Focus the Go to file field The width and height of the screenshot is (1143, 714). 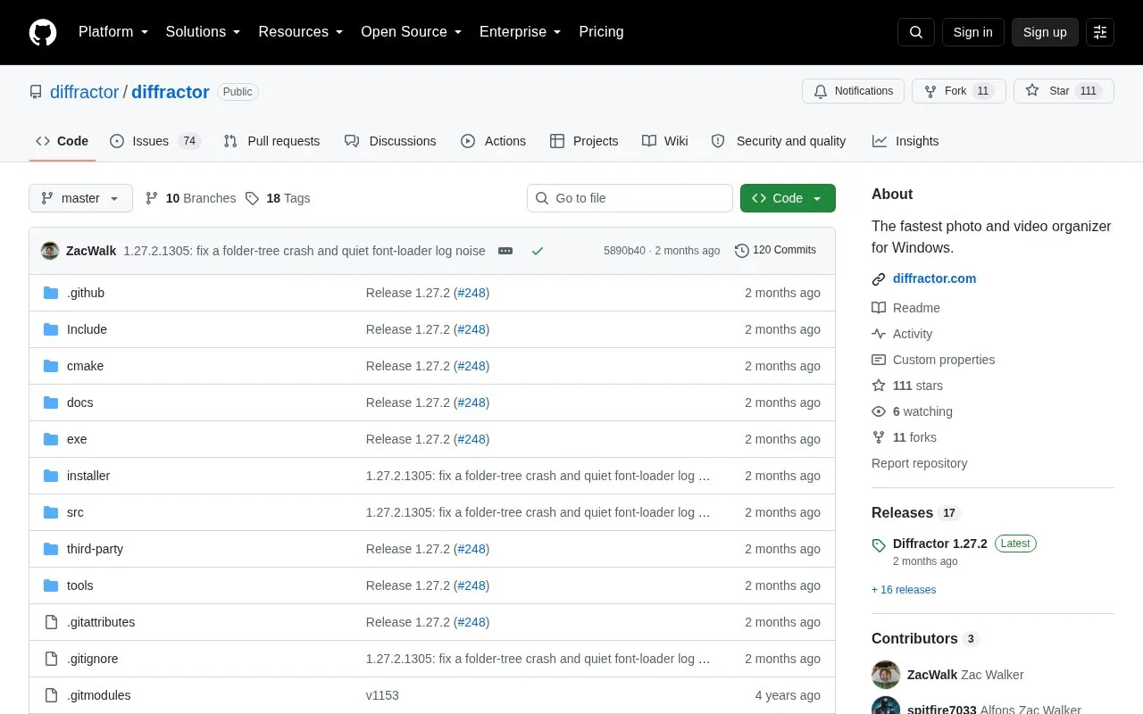point(630,198)
